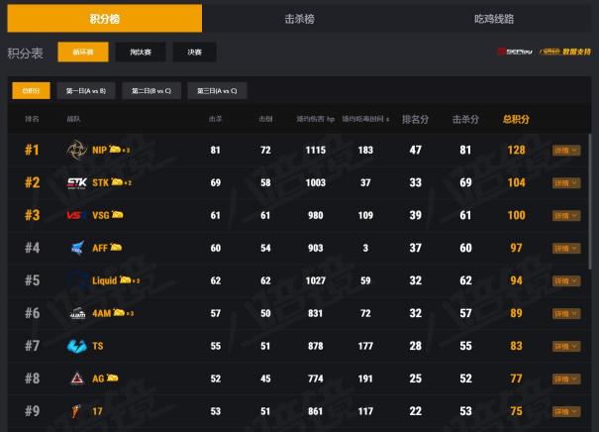599x432 pixels.
Task: Click the chicken dinner icon beside 4AM
Action: click(x=119, y=312)
